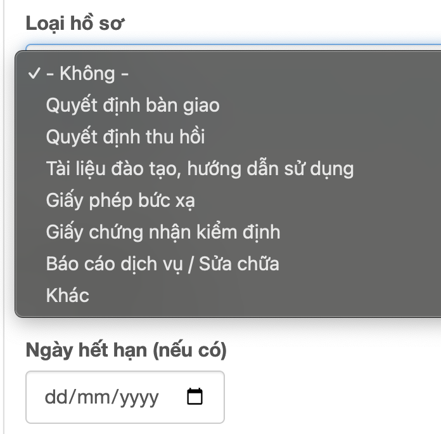This screenshot has height=434, width=441.
Task: Choose the "Giấy phép bức xạ" option
Action: coord(120,201)
